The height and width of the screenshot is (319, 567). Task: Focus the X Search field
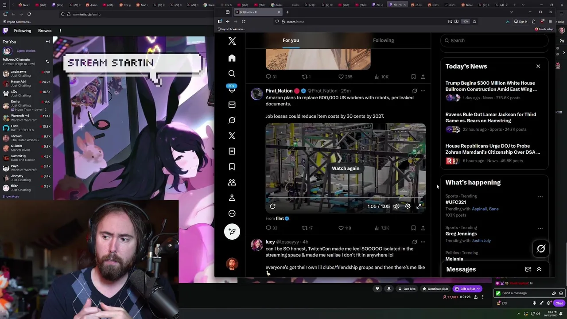[x=494, y=40]
